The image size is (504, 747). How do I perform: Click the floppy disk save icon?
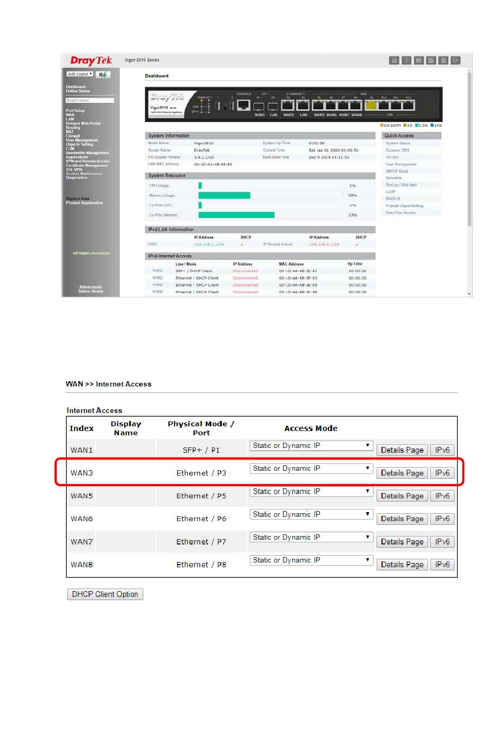(x=431, y=60)
